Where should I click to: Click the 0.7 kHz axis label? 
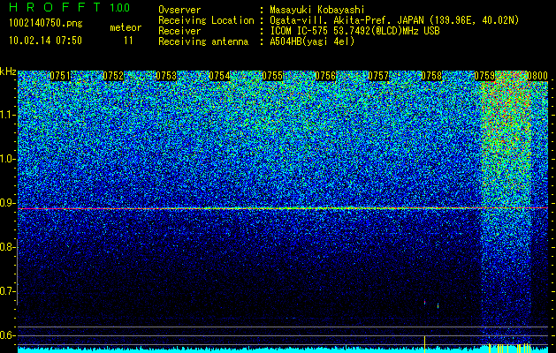pyautogui.click(x=7, y=291)
